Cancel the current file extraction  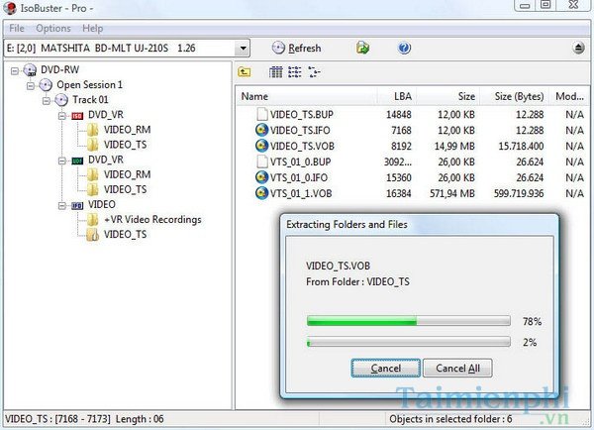[x=386, y=369]
